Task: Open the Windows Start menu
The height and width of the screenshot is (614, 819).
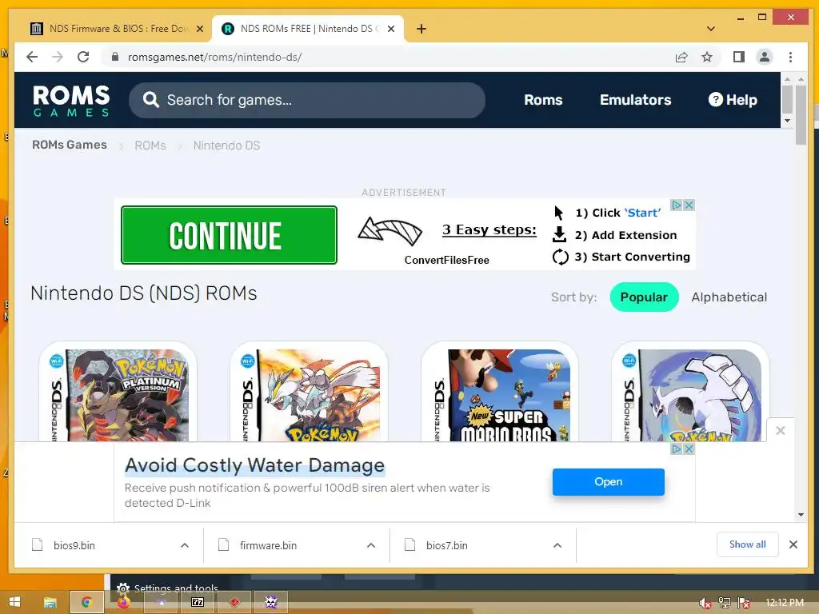Action: coord(14,602)
